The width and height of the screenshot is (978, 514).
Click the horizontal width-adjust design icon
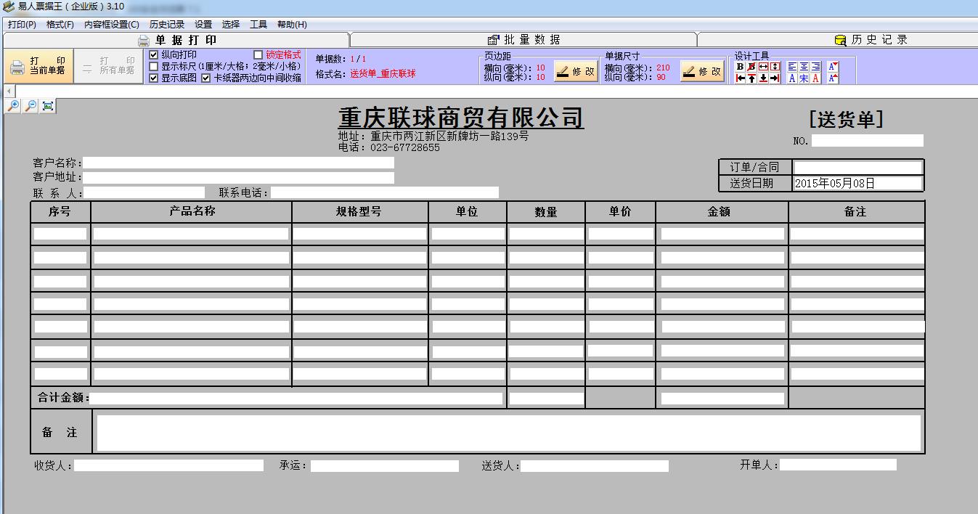point(763,66)
